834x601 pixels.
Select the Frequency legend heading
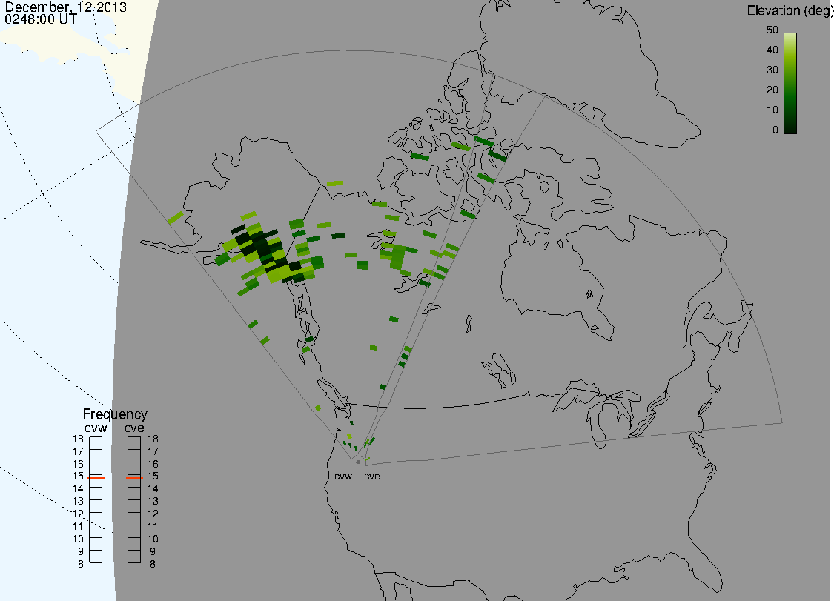point(115,414)
